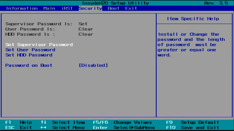Click the Save and Exit legend

pyautogui.click(x=200, y=128)
